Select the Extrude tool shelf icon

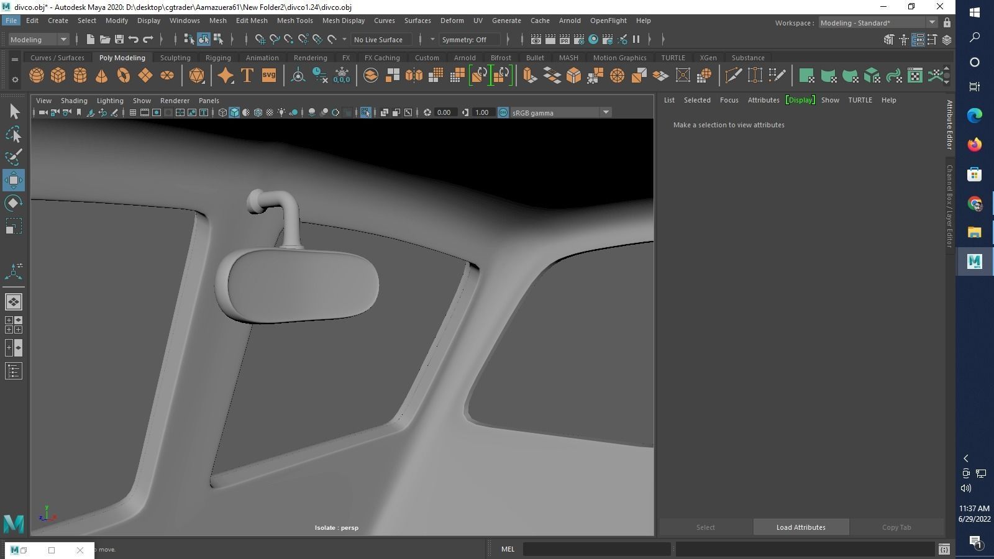(x=530, y=76)
